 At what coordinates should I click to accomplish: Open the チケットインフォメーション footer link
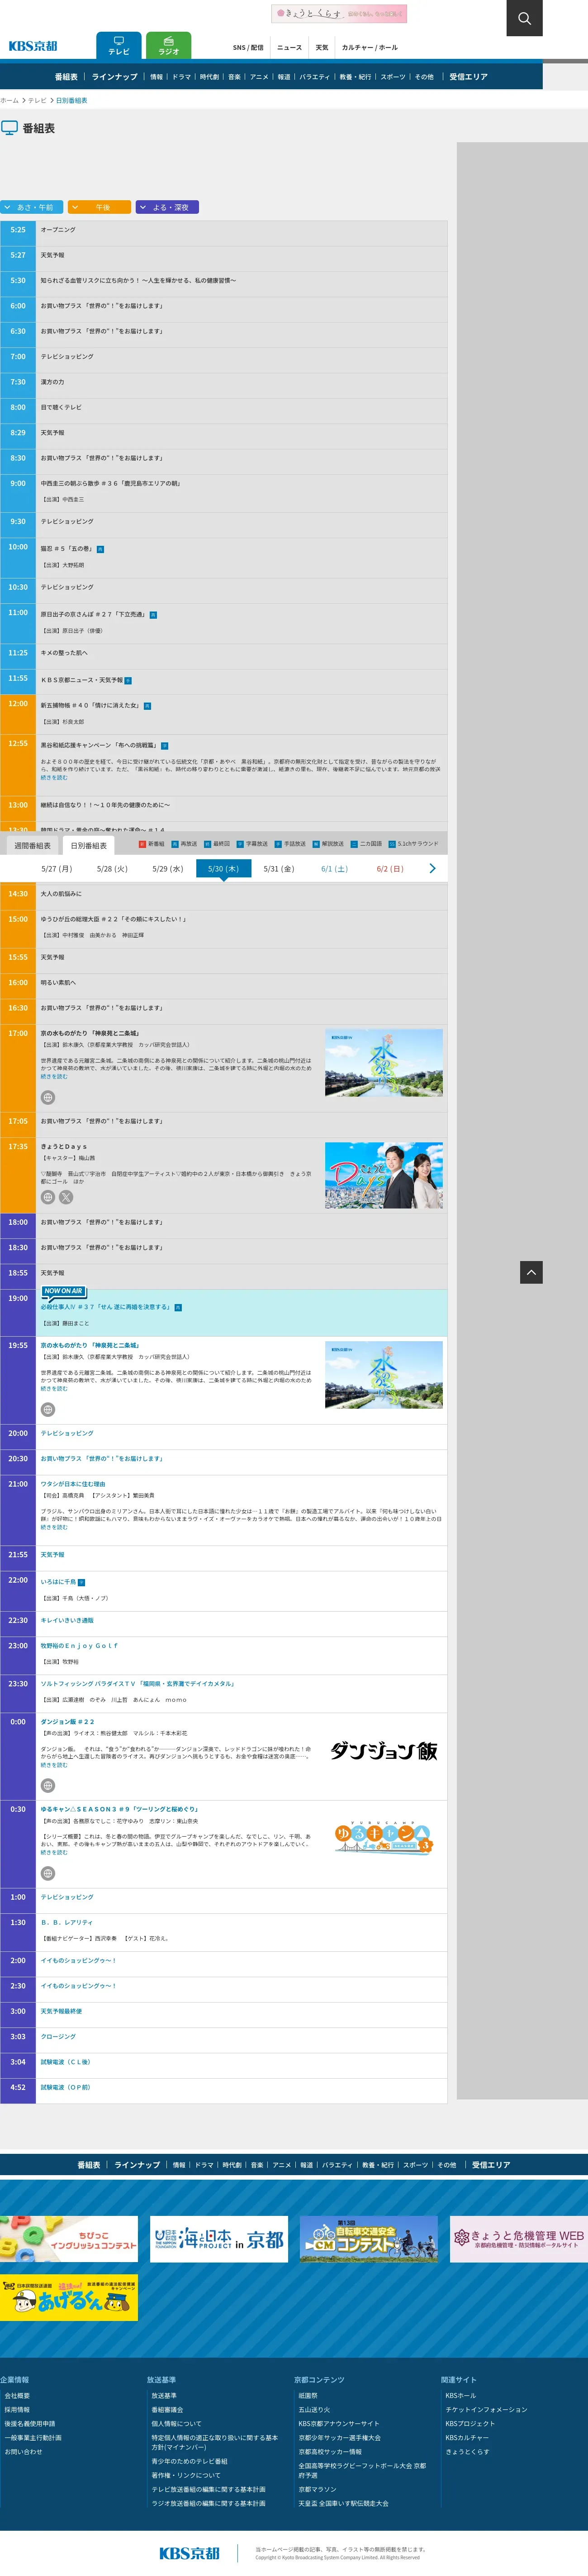(486, 2410)
